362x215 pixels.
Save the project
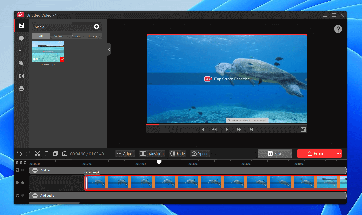(x=275, y=153)
